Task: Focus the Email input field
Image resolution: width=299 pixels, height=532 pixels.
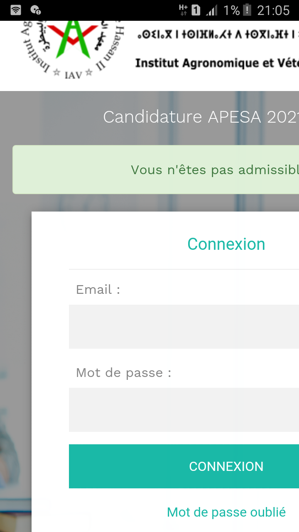Action: (x=184, y=326)
